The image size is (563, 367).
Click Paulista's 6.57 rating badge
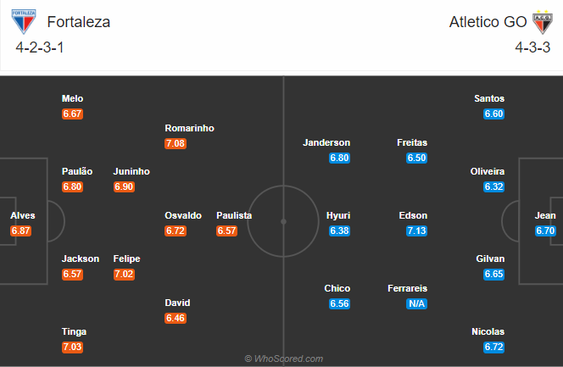(x=226, y=231)
